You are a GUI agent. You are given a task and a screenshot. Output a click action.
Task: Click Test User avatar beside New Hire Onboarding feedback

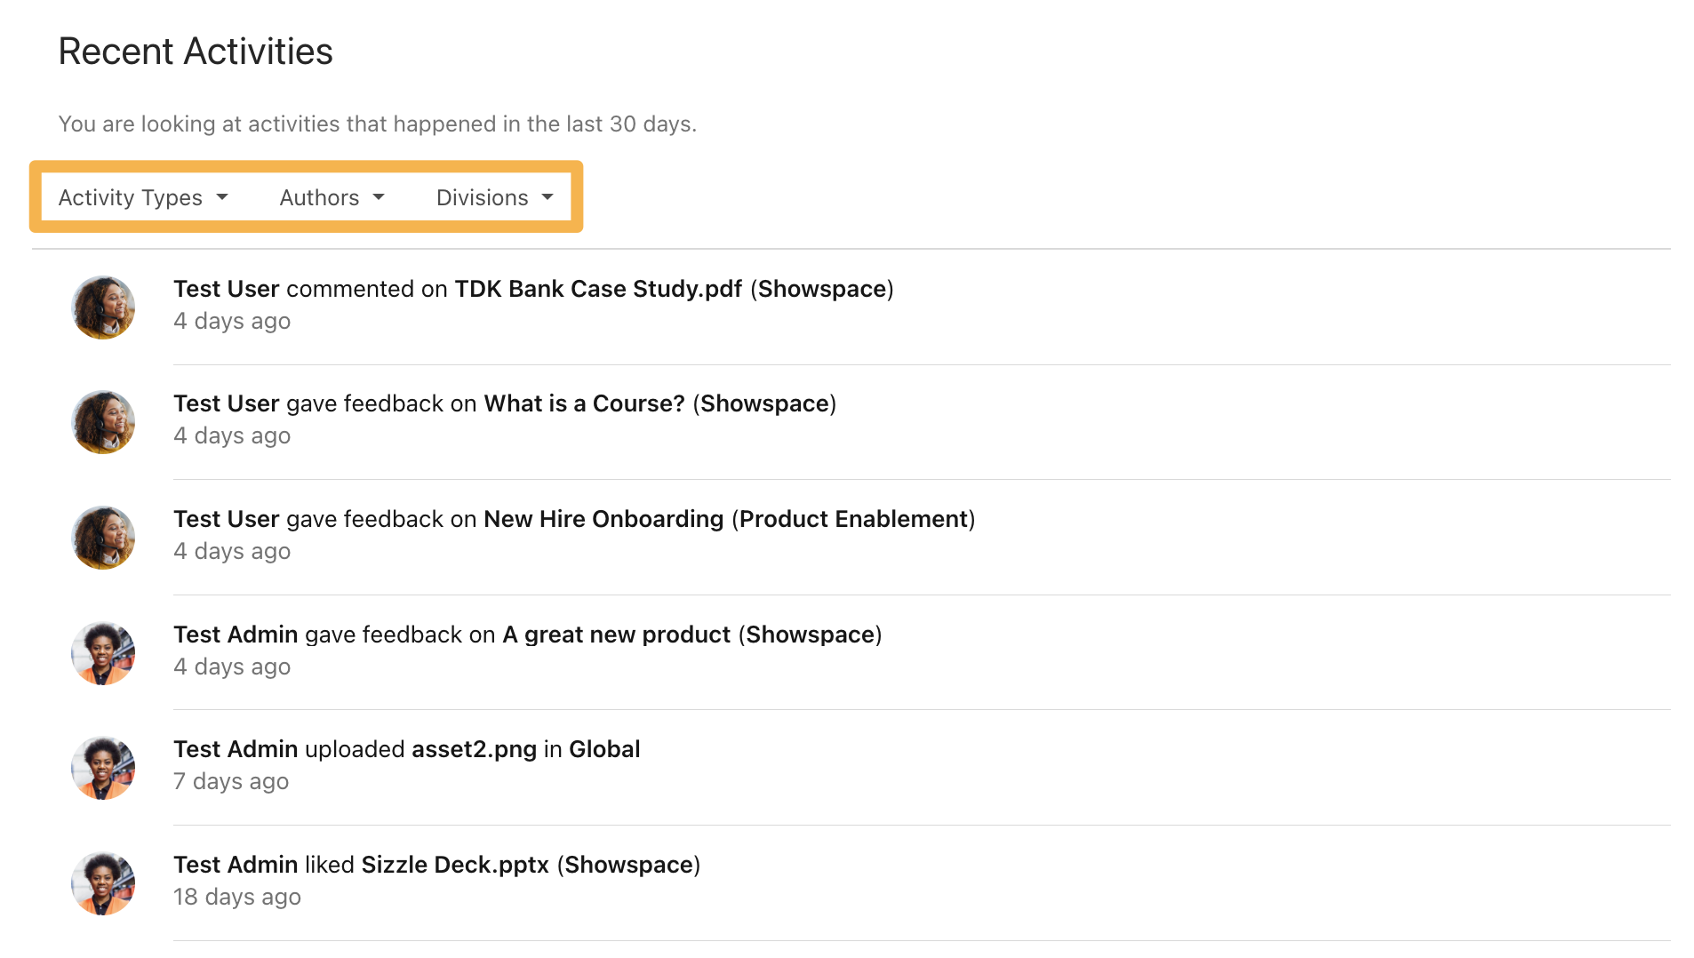[103, 538]
